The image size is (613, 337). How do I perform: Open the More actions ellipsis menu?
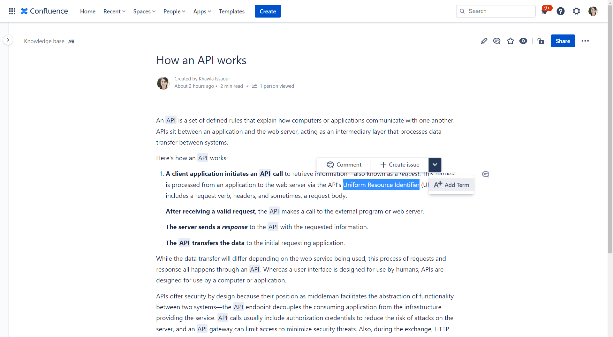click(585, 41)
